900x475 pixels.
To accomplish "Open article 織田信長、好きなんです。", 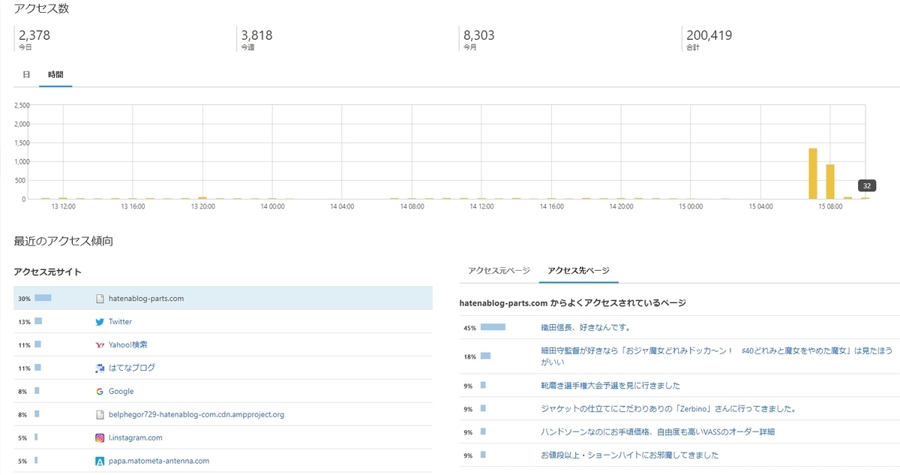I will coord(585,327).
